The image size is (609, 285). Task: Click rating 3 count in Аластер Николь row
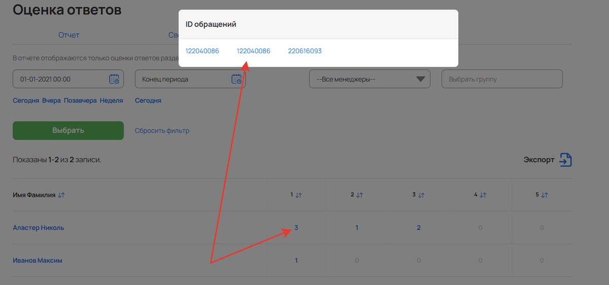tap(419, 228)
